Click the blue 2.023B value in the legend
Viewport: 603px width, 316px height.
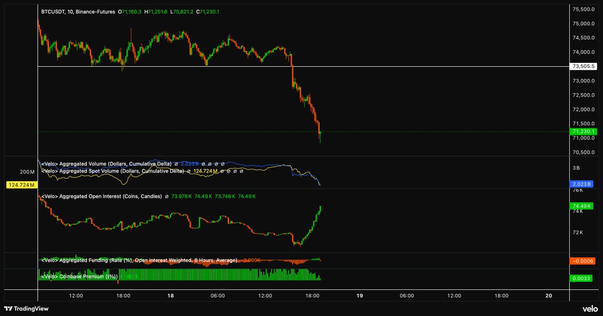(x=190, y=164)
